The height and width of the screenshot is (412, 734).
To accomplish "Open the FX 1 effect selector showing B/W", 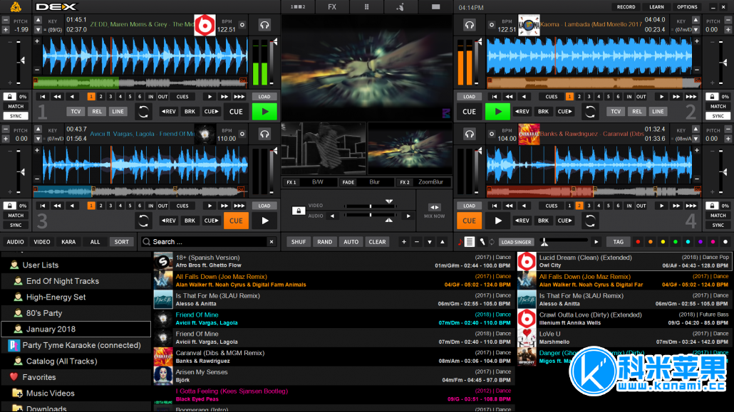I will point(317,182).
